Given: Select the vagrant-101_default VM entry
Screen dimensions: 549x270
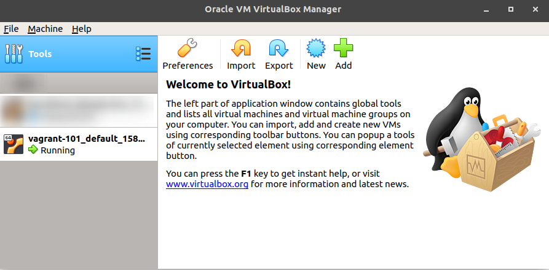Looking at the screenshot, I should (79, 144).
